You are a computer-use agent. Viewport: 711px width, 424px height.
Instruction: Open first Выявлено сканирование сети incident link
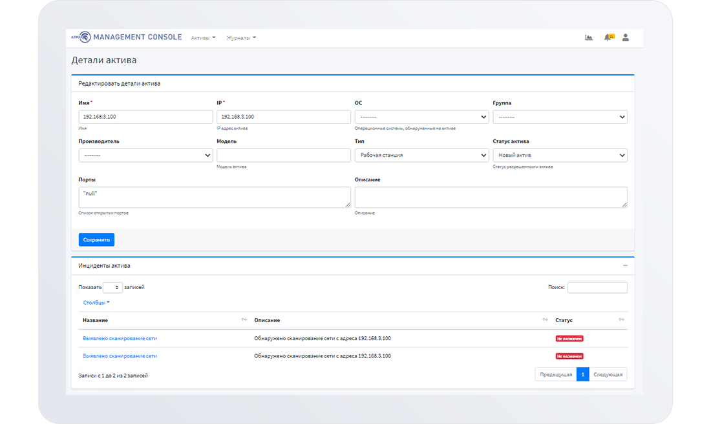click(120, 338)
